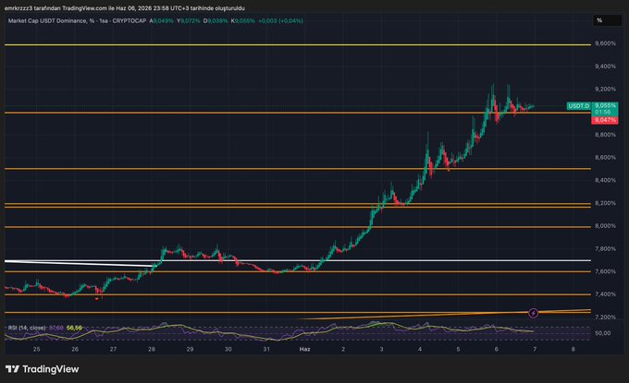Click the 50,00 RSI scale label

click(x=603, y=333)
